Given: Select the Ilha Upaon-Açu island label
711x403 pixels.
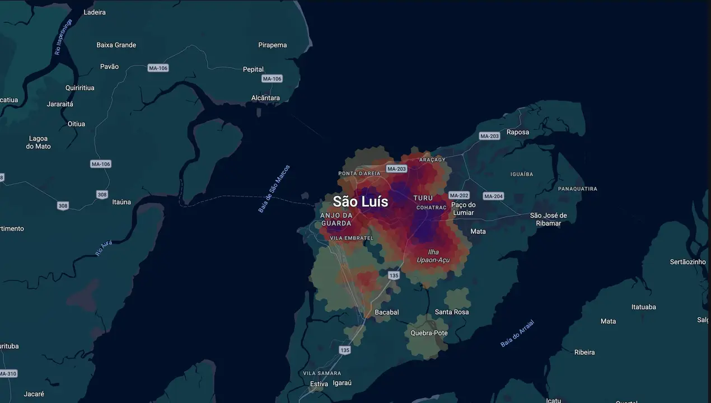Looking at the screenshot, I should click(433, 256).
